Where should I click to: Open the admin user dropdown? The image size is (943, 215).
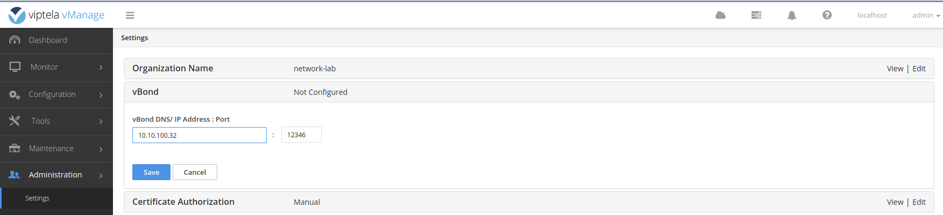[x=926, y=16]
